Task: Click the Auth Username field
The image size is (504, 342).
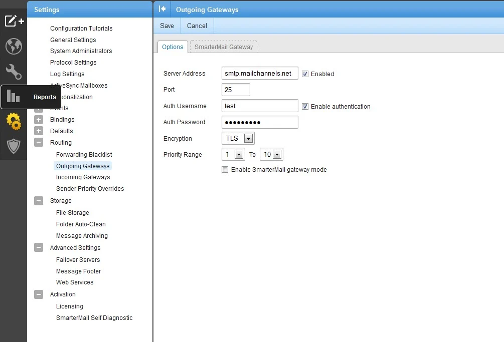Action: point(260,106)
